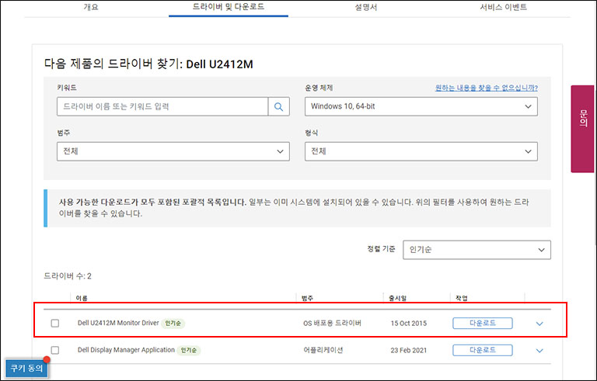Click the 인기순 badge on Display Manager row
597x381 pixels.
coord(189,350)
